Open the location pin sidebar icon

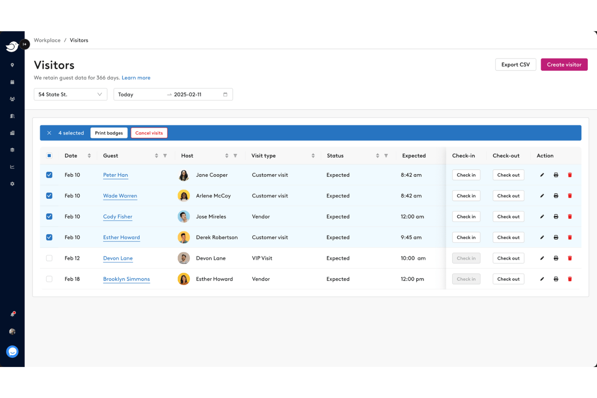(12, 65)
